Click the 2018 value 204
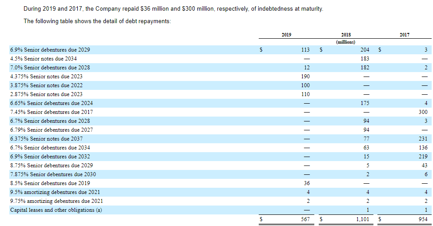This screenshot has width=433, height=226. (365, 50)
